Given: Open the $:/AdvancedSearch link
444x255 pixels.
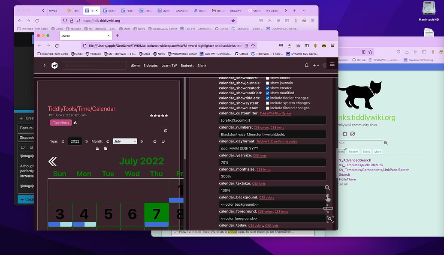Looking at the screenshot, I should [355, 160].
